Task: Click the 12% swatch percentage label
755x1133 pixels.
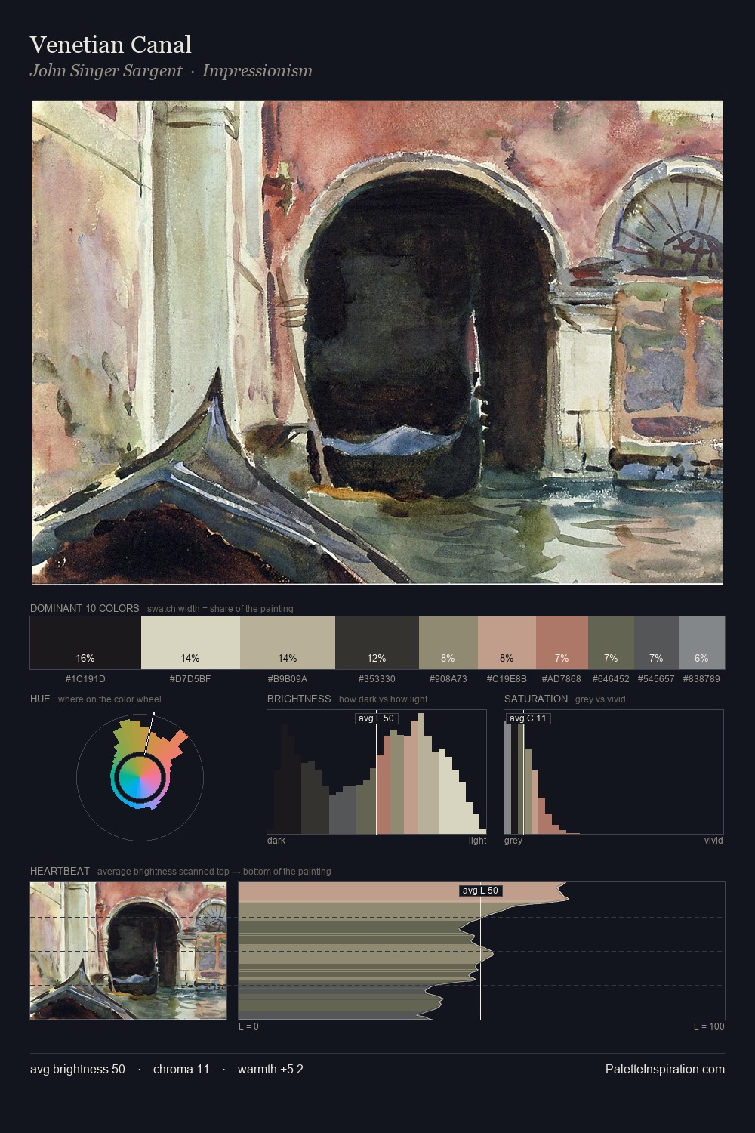Action: tap(377, 658)
